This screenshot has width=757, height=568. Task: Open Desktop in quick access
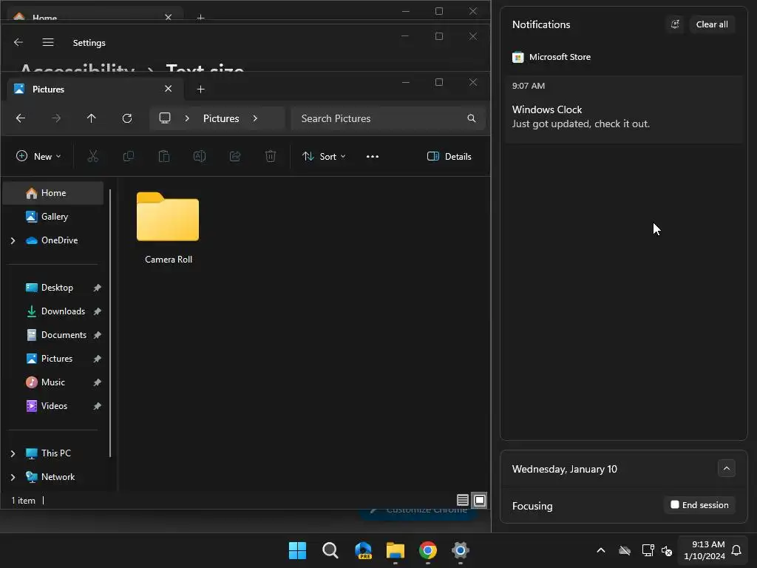point(53,288)
